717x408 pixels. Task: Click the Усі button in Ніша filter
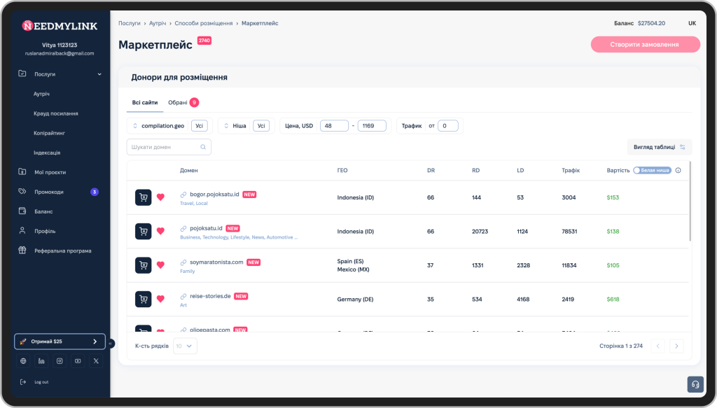[261, 126]
